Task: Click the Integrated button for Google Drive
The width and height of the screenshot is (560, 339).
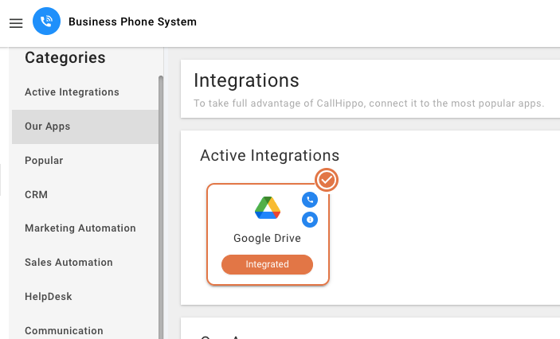Action: (x=267, y=264)
